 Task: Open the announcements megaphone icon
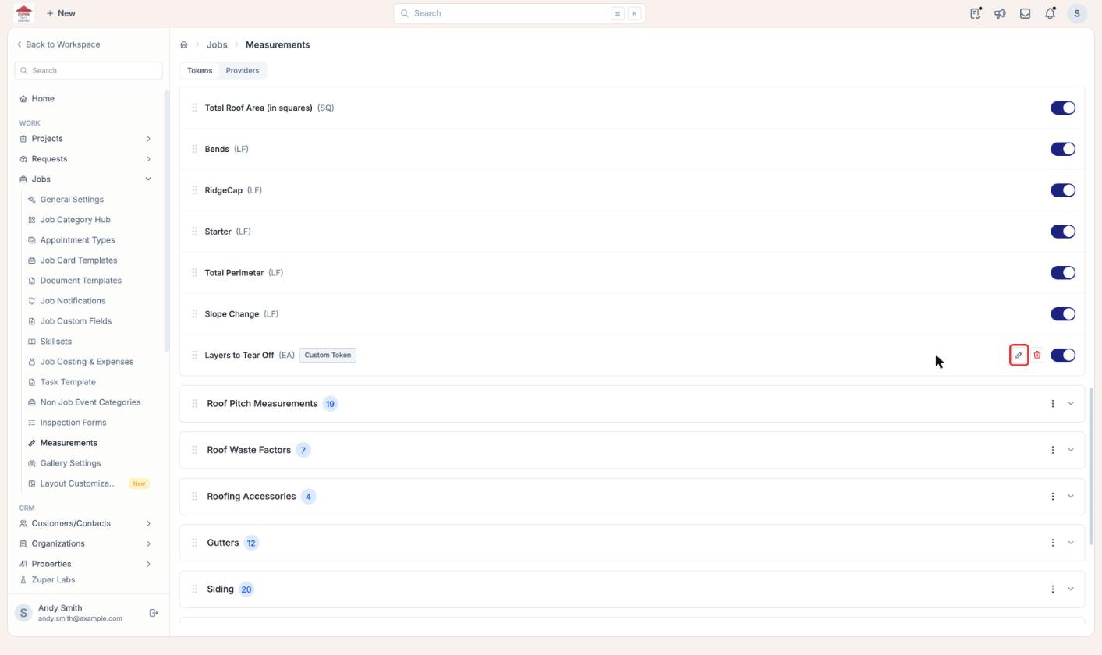tap(1000, 13)
